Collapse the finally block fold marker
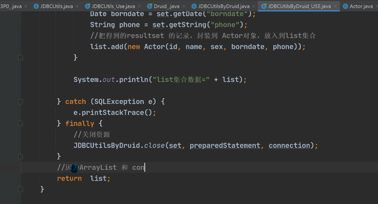 coord(21,123)
